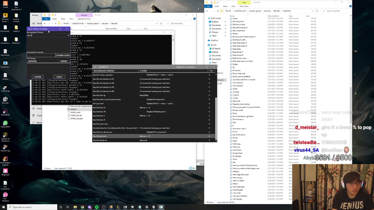Clear the recognizable phrase field with X

68,35
